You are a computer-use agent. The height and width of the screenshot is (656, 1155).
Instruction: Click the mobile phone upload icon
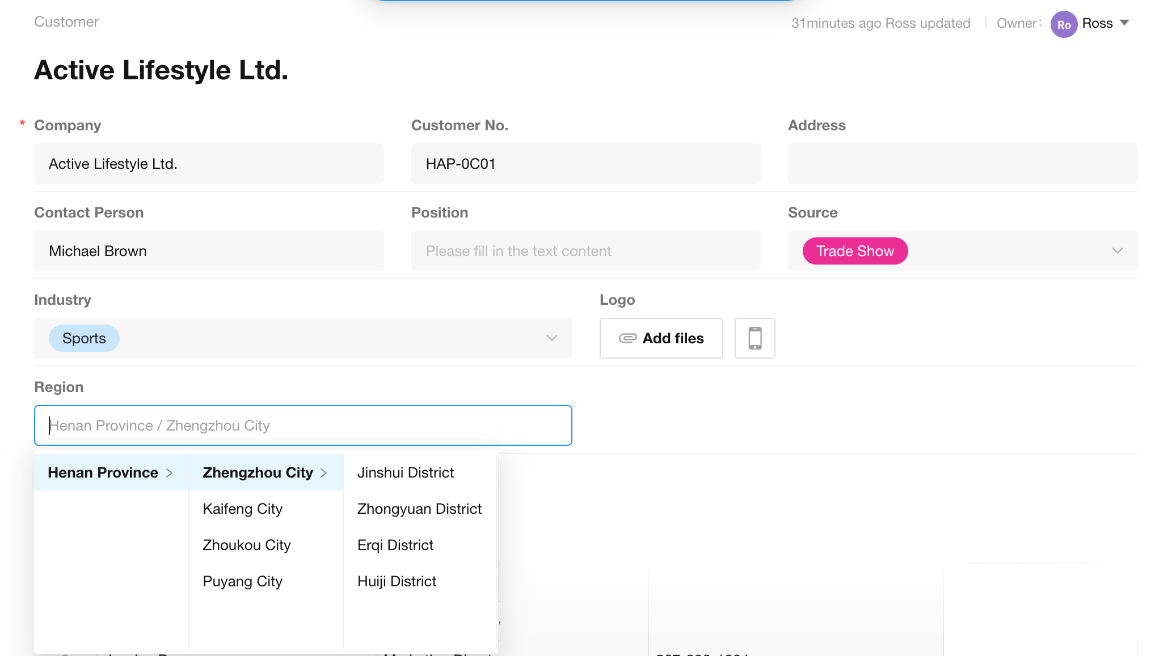(754, 338)
